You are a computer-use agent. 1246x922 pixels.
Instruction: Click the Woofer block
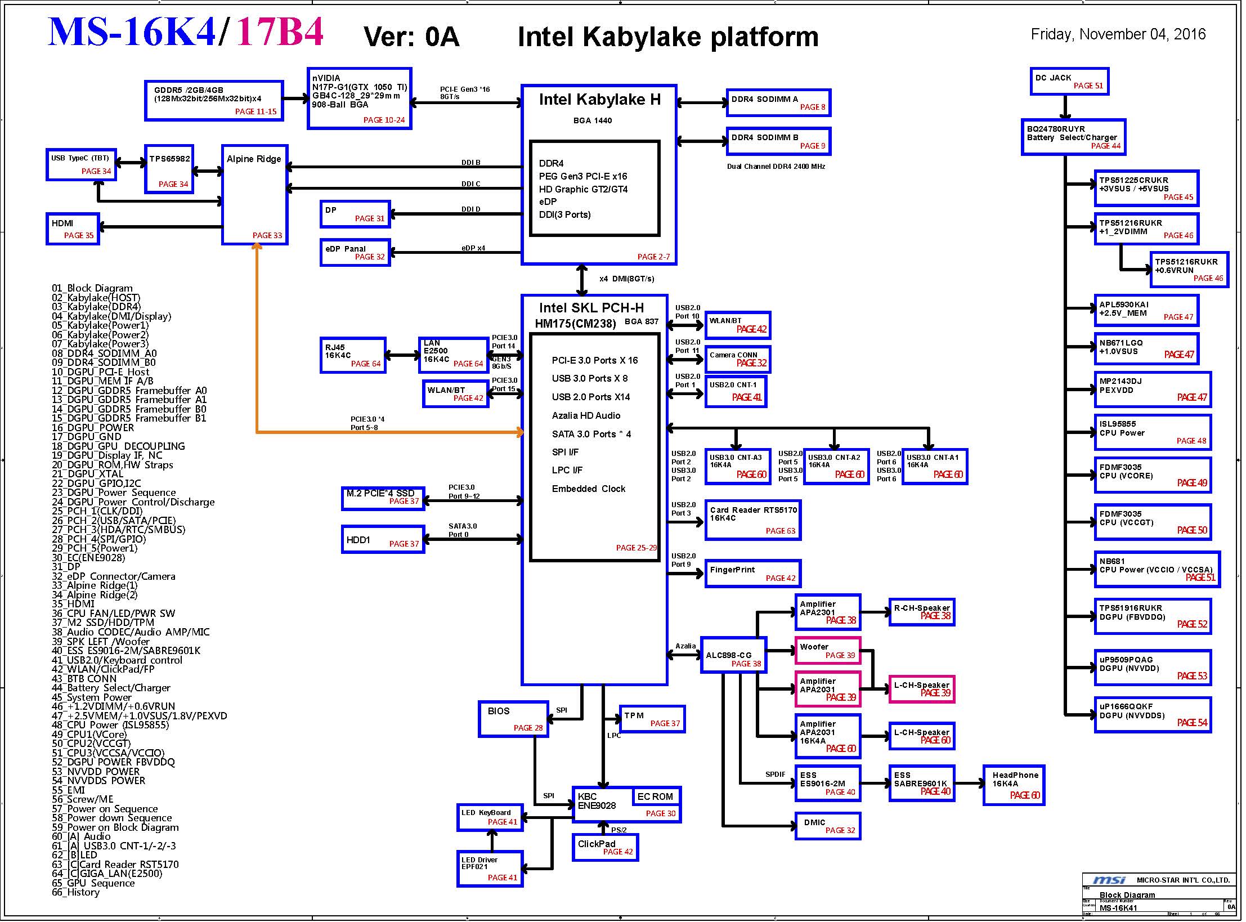tap(828, 651)
